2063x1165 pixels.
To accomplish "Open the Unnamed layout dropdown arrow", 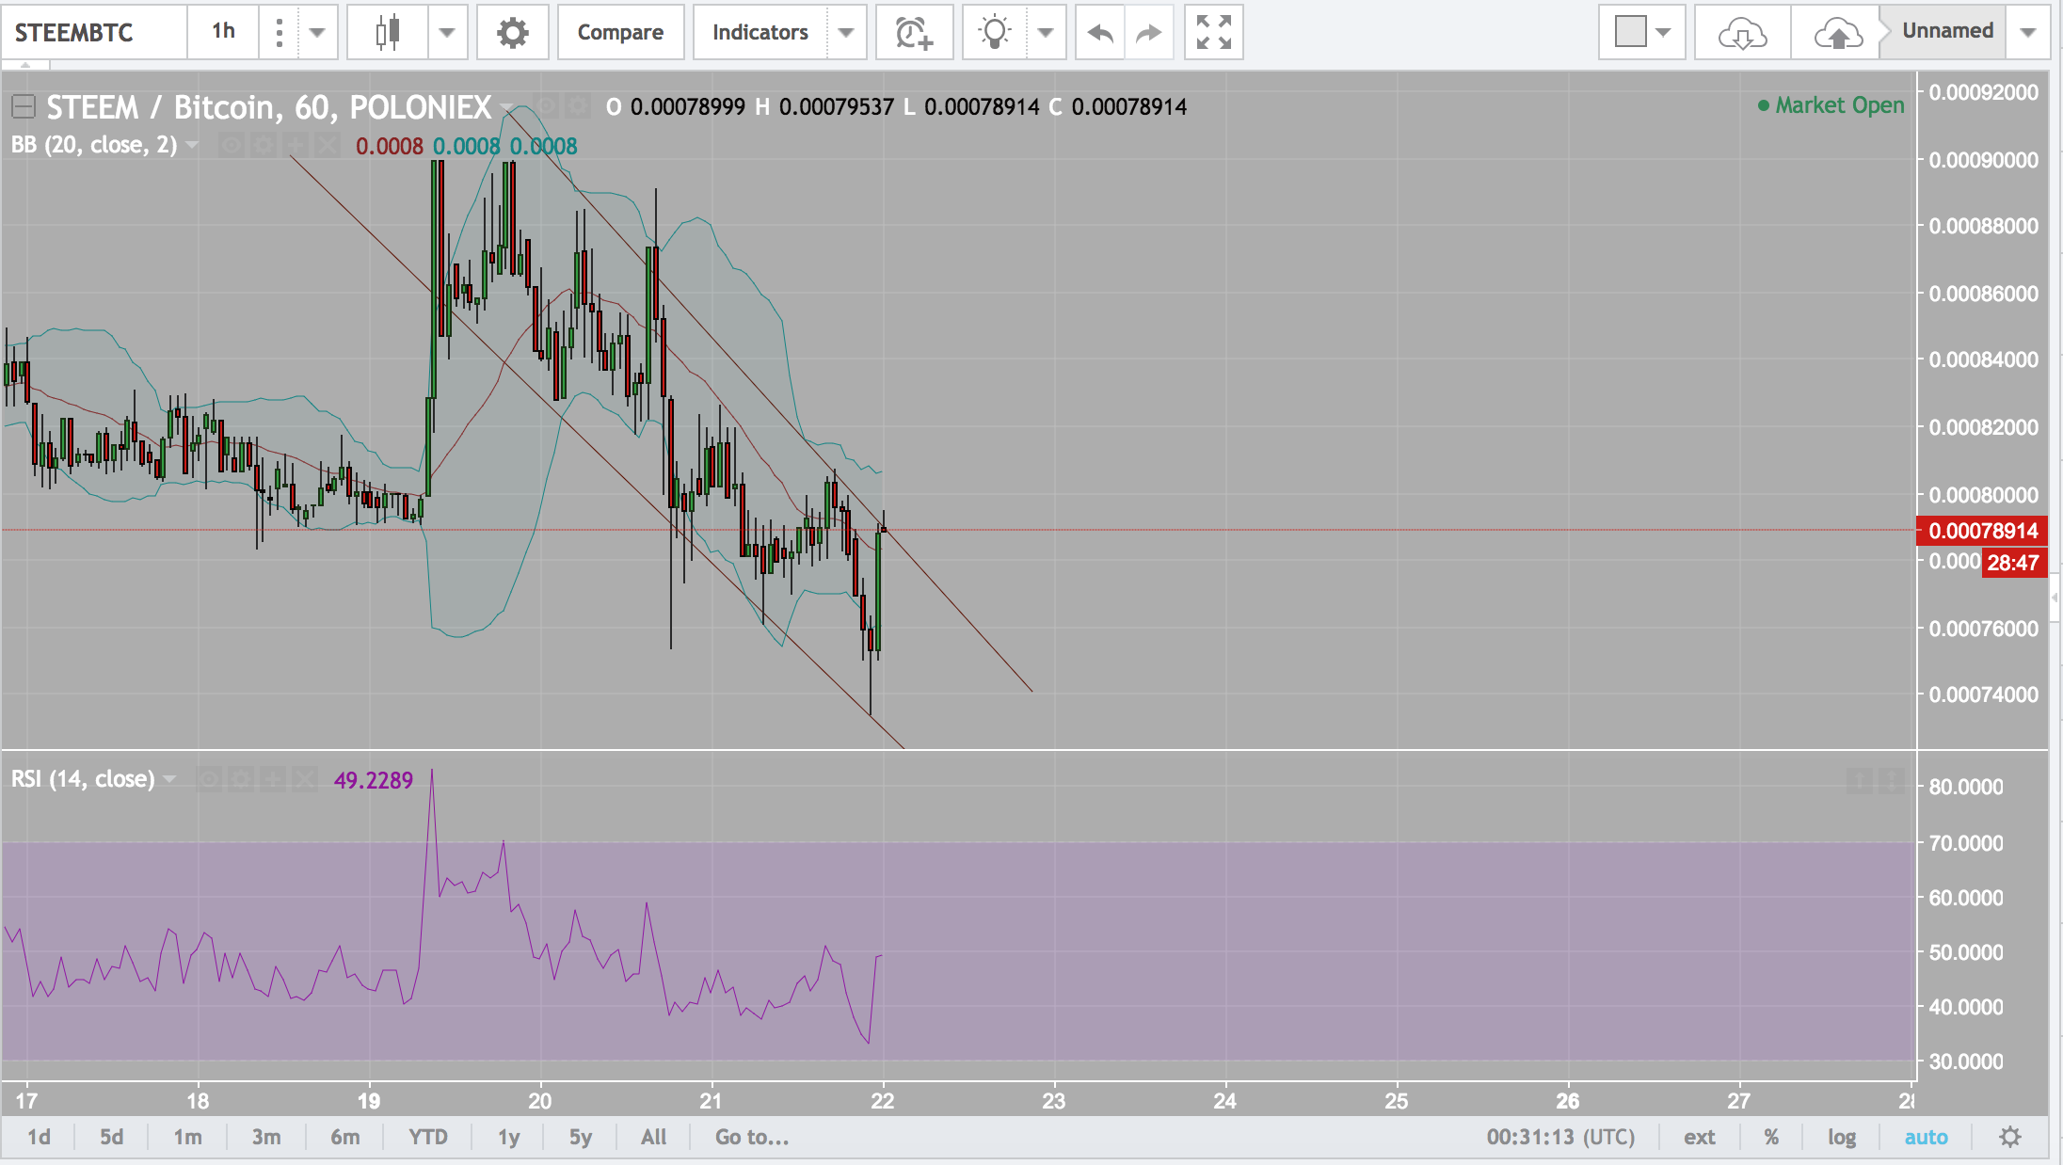I will [x=2028, y=33].
